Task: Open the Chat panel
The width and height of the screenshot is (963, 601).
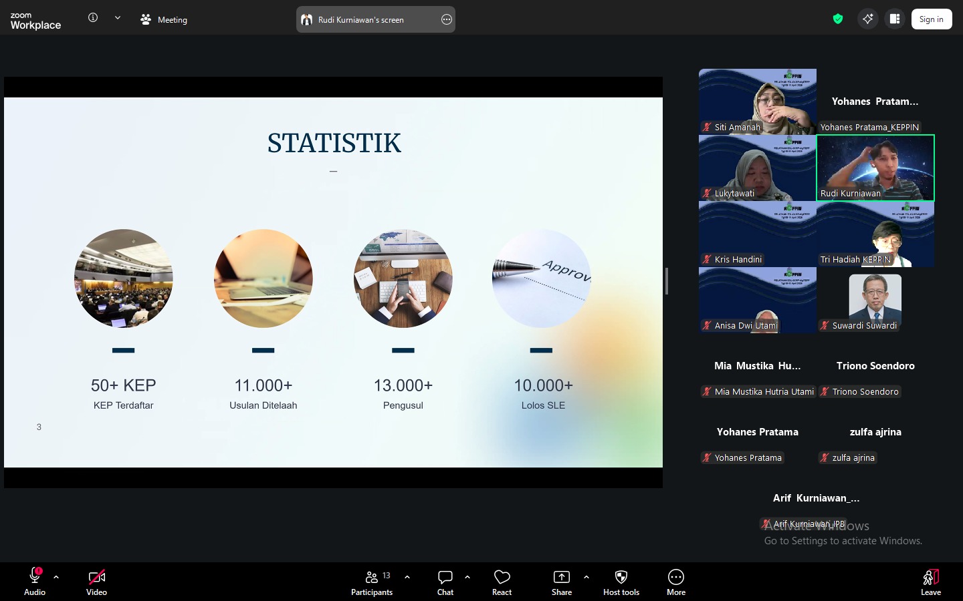Action: point(445,582)
